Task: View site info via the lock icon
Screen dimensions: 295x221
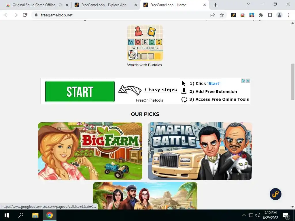Action: tap(36, 15)
